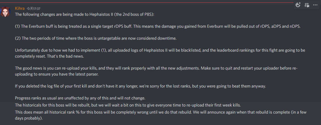The image size is (321, 125).
Task: Click the Kihra username
Action: (x=20, y=8)
